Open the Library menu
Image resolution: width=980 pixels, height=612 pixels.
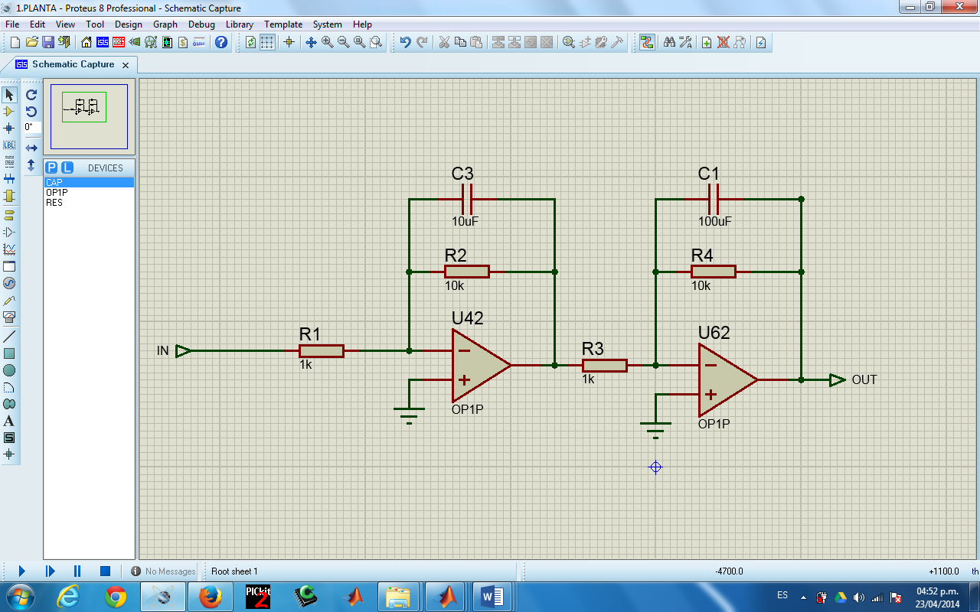[x=240, y=24]
